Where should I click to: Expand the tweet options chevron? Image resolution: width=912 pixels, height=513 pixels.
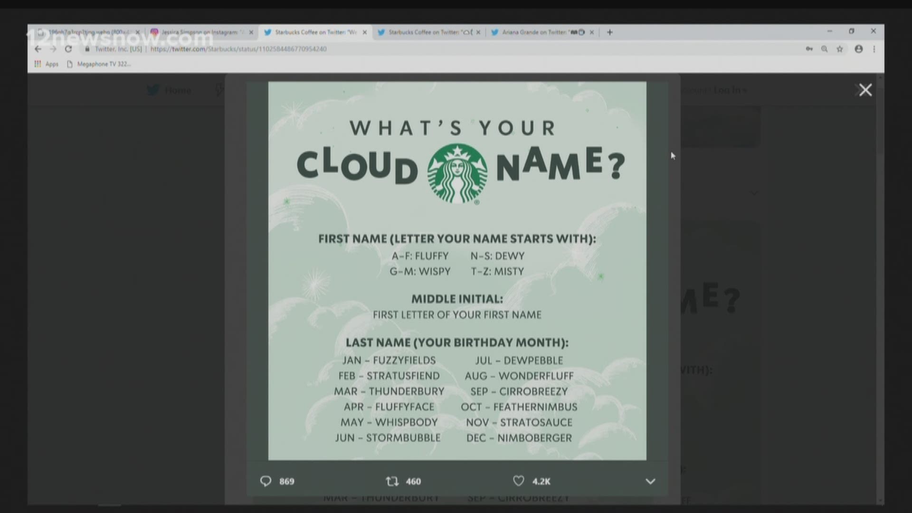tap(650, 481)
